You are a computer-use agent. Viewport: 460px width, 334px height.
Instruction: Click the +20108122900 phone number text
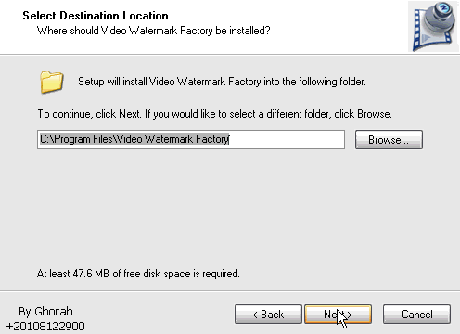(45, 327)
